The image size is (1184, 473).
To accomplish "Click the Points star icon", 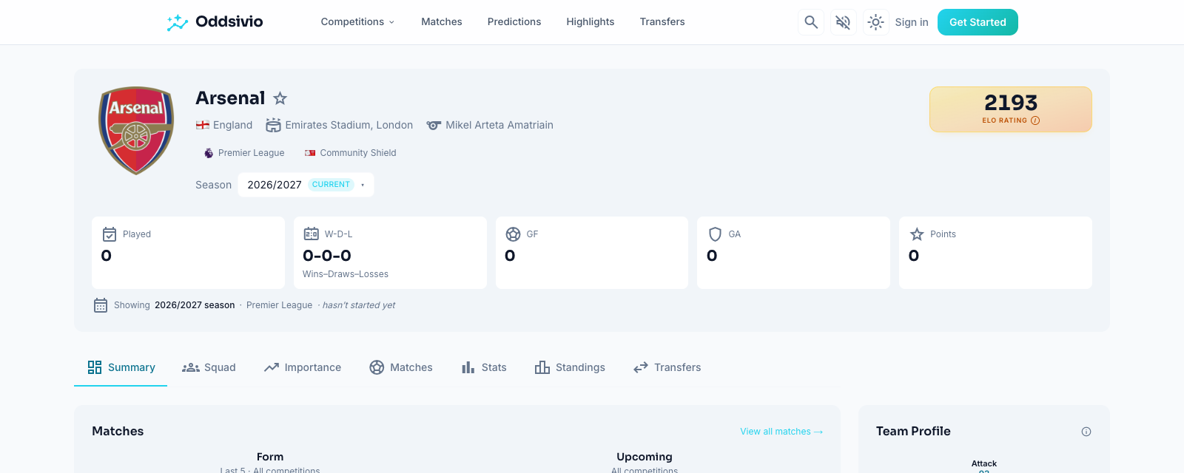I will [917, 234].
